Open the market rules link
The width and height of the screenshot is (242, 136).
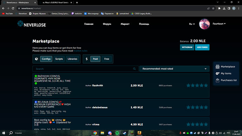click(x=80, y=51)
